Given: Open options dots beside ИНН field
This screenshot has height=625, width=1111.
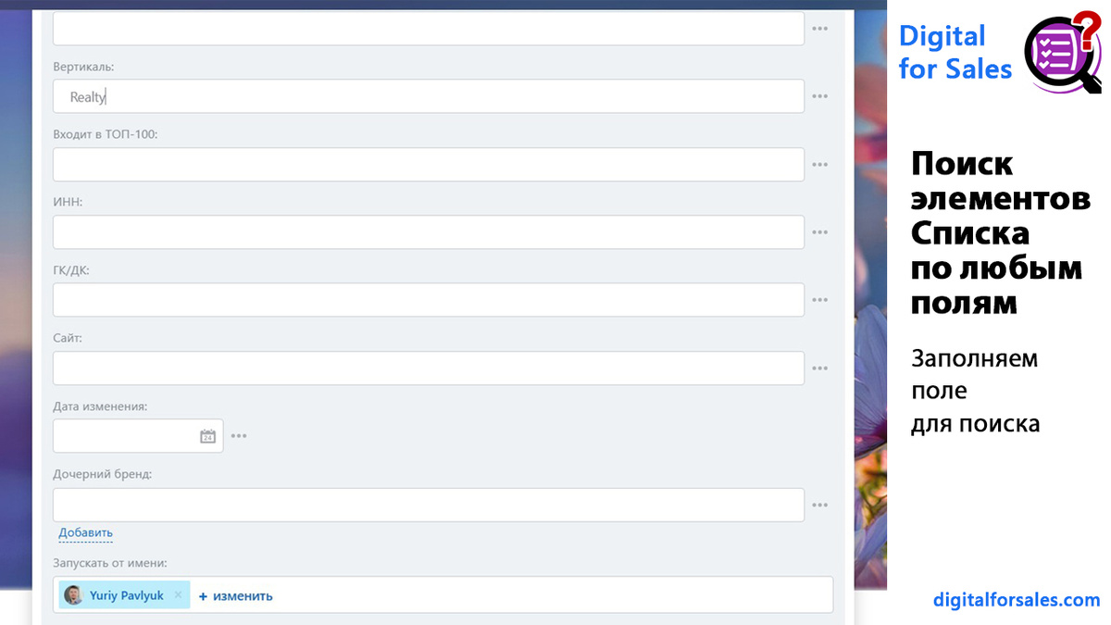Looking at the screenshot, I should 819,232.
